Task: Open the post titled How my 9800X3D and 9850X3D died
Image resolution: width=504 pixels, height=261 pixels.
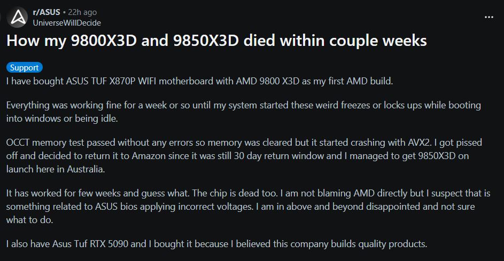Action: (x=216, y=41)
